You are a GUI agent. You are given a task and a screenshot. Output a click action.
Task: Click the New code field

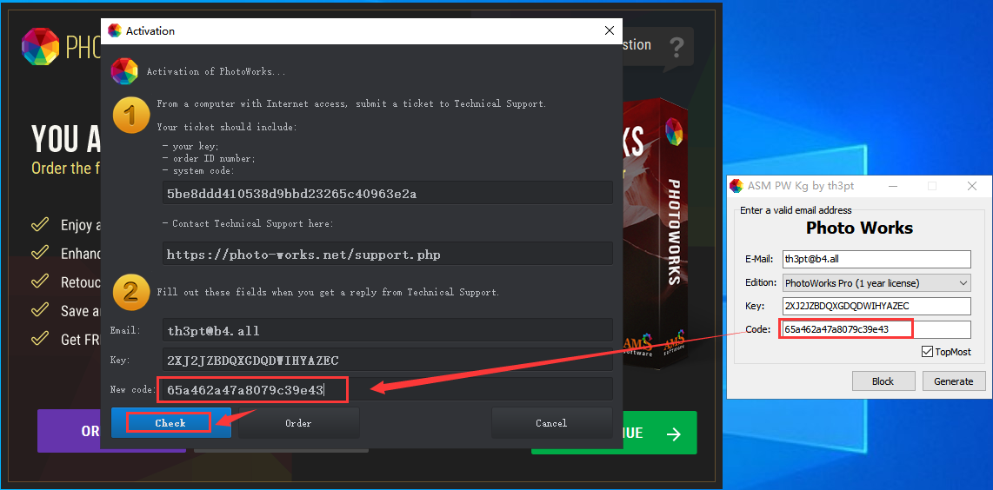coord(388,389)
